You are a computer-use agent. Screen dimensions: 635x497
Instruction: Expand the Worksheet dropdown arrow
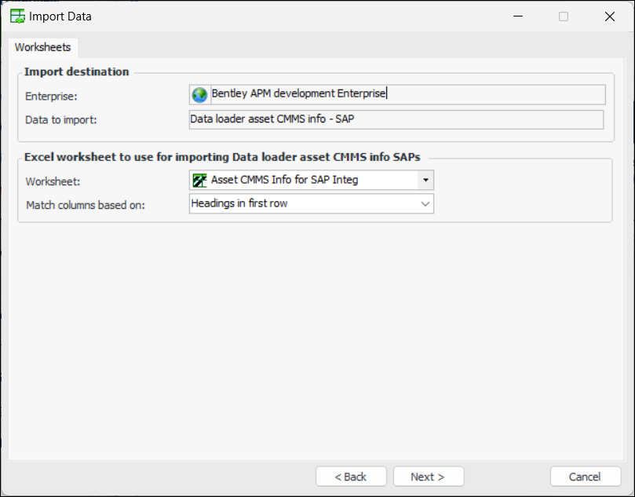tap(425, 180)
